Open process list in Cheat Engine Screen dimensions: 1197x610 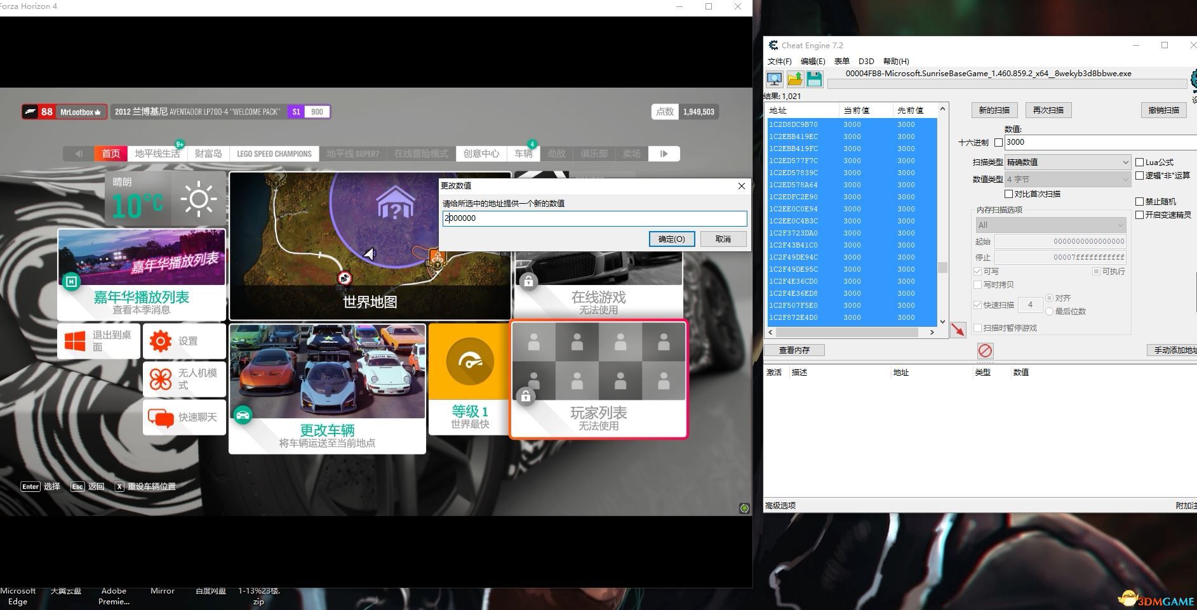coord(774,79)
